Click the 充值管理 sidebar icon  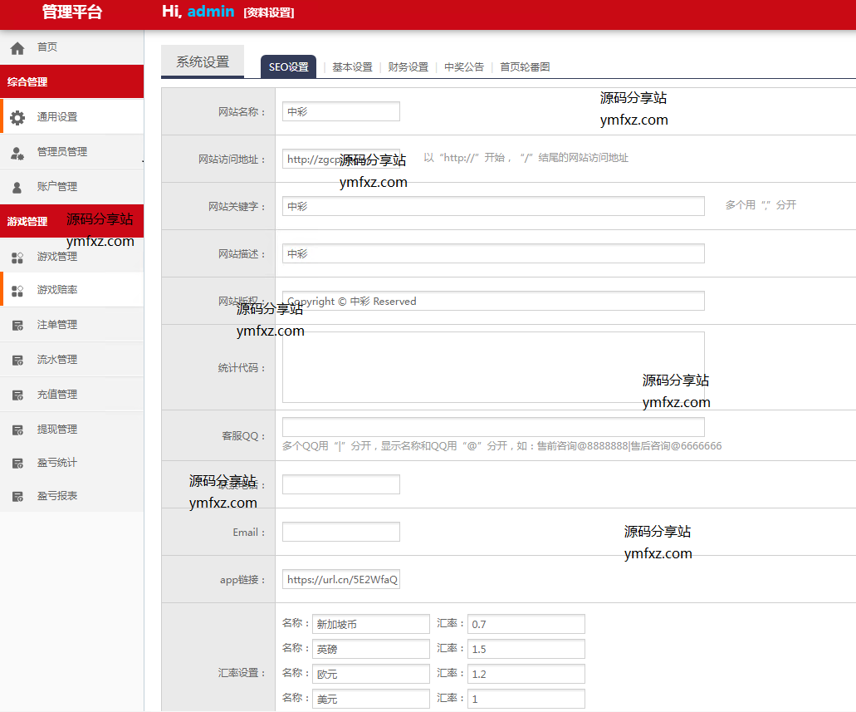(17, 395)
